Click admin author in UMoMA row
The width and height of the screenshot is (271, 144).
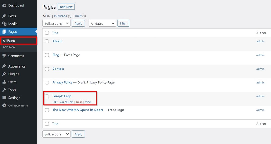(260, 110)
